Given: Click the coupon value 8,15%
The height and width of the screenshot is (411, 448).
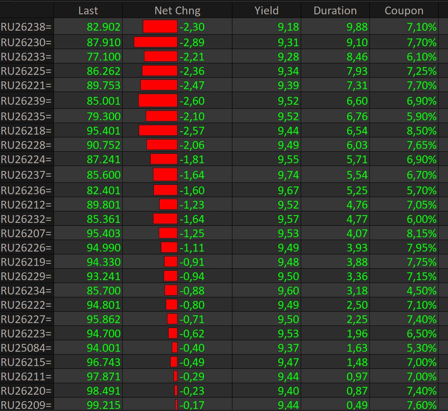Looking at the screenshot, I should 422,233.
